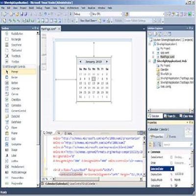Collapse the Common properties category
The height and width of the screenshot is (196, 196).
(x=149, y=152)
